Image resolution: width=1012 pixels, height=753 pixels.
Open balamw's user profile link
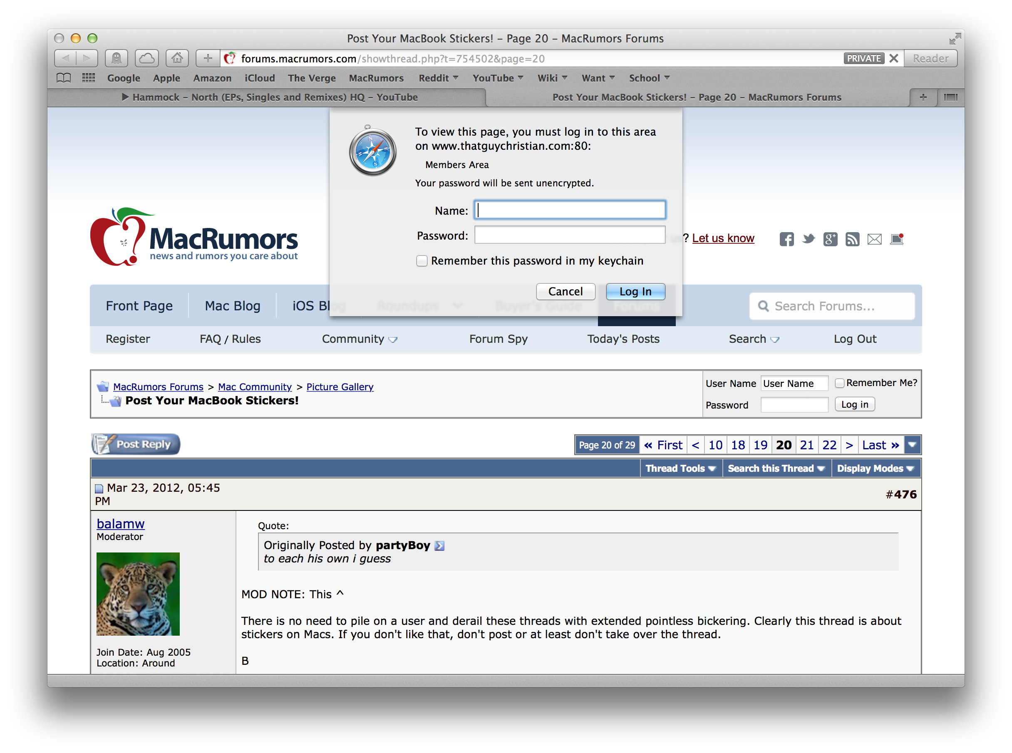pyautogui.click(x=120, y=524)
